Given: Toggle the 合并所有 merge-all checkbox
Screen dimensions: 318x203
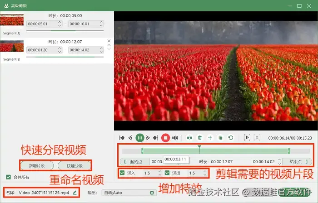Looking at the screenshot, I should click(x=8, y=177).
